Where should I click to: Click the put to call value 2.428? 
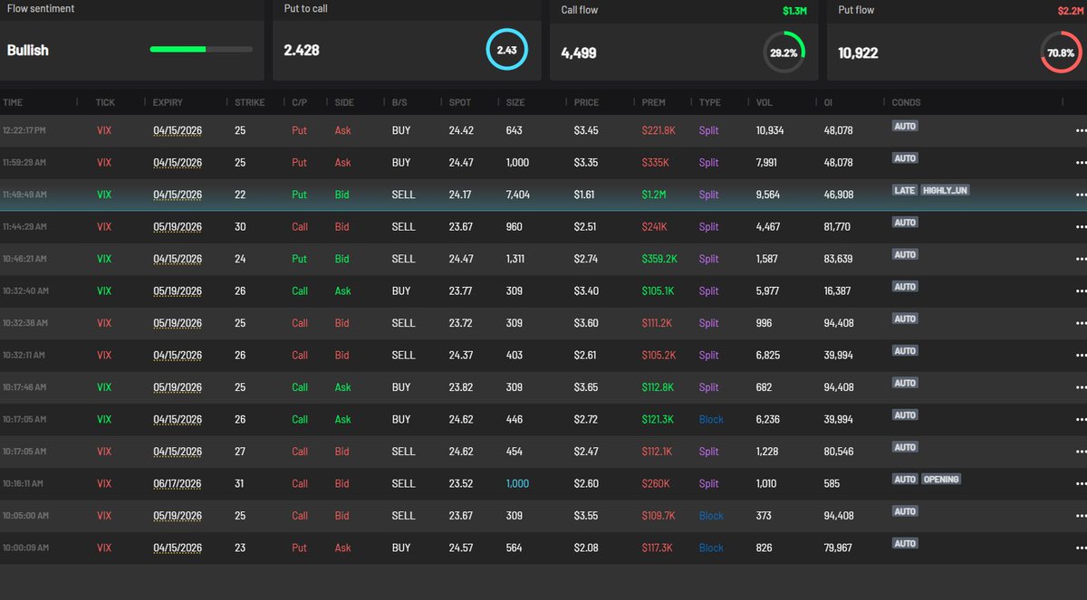tap(302, 51)
